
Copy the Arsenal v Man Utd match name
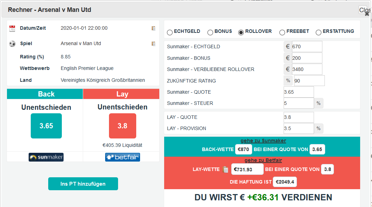[x=153, y=44]
